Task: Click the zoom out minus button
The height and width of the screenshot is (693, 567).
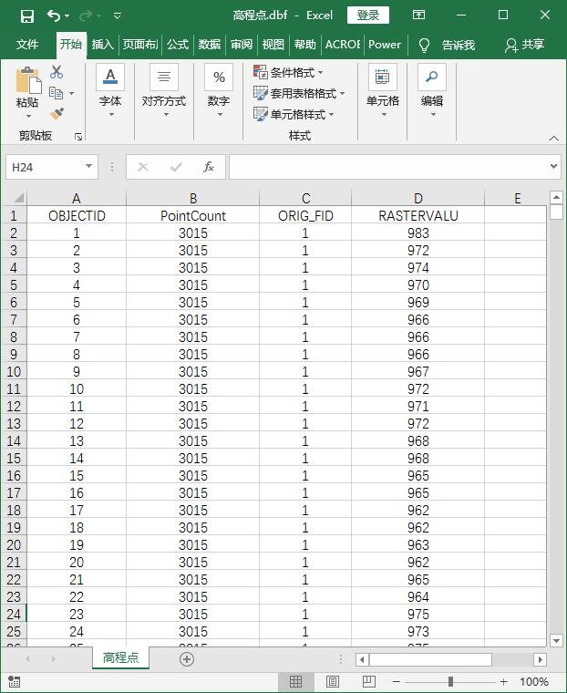Action: [x=397, y=682]
